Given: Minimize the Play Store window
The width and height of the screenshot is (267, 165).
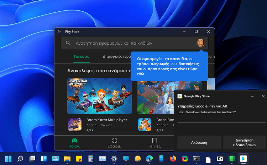Looking at the screenshot, I should click(x=184, y=32).
